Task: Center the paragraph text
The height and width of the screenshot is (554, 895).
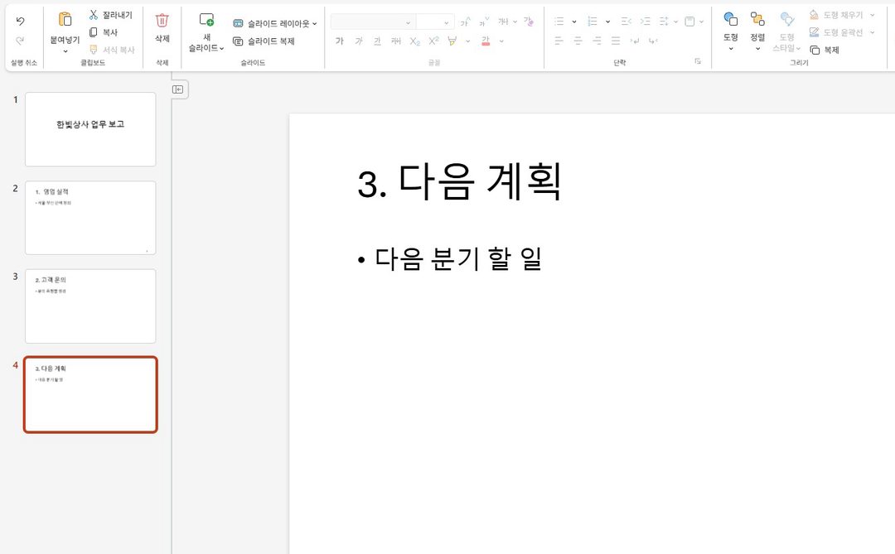Action: [578, 41]
